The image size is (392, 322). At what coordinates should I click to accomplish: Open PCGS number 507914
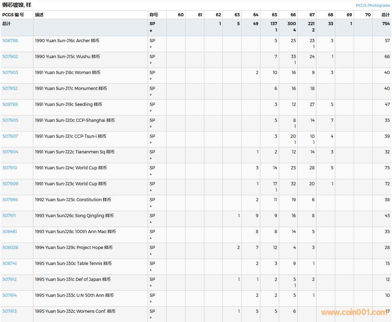click(x=9, y=295)
